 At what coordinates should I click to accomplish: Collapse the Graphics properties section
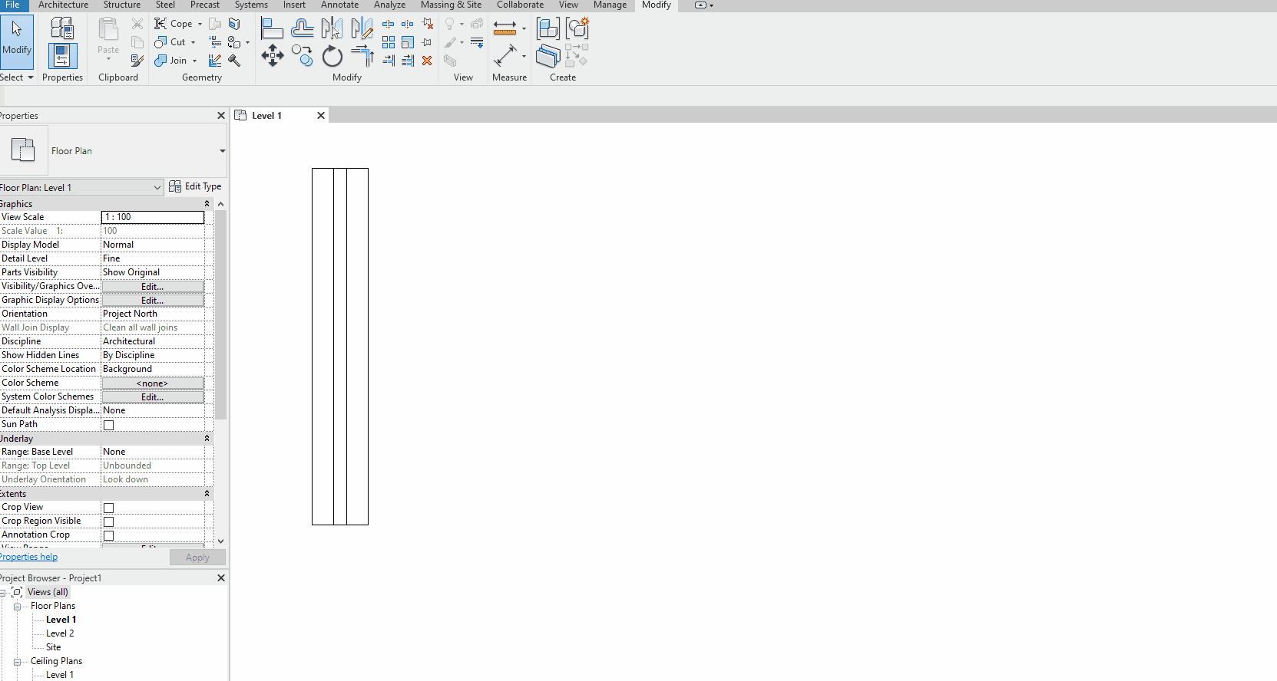point(207,204)
